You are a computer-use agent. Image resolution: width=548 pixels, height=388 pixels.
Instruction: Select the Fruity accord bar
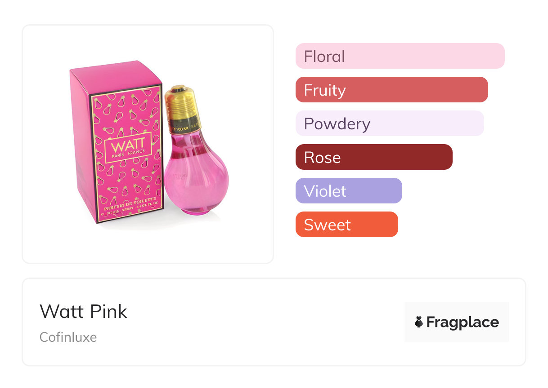(391, 90)
